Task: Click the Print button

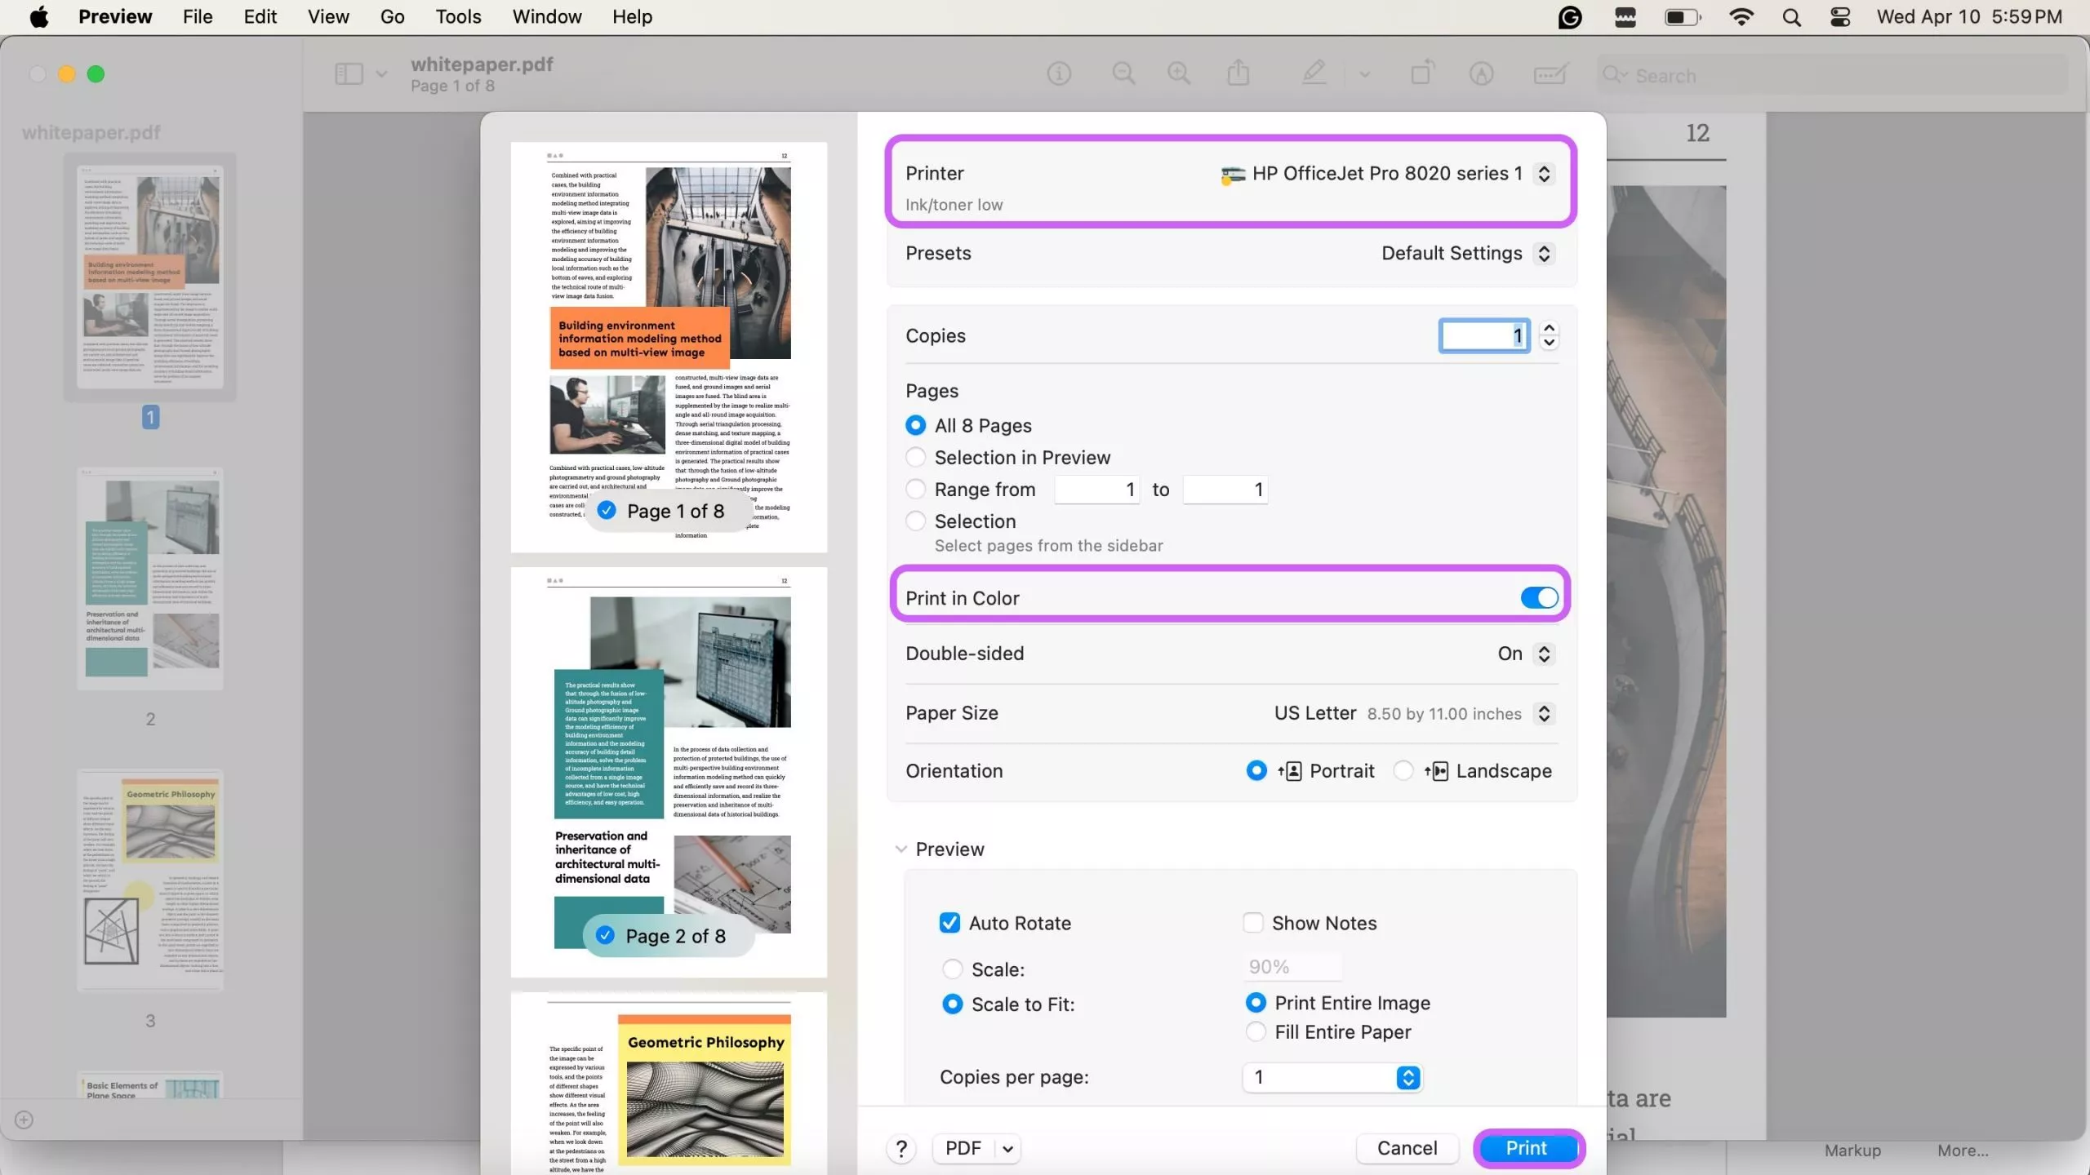Action: point(1527,1147)
